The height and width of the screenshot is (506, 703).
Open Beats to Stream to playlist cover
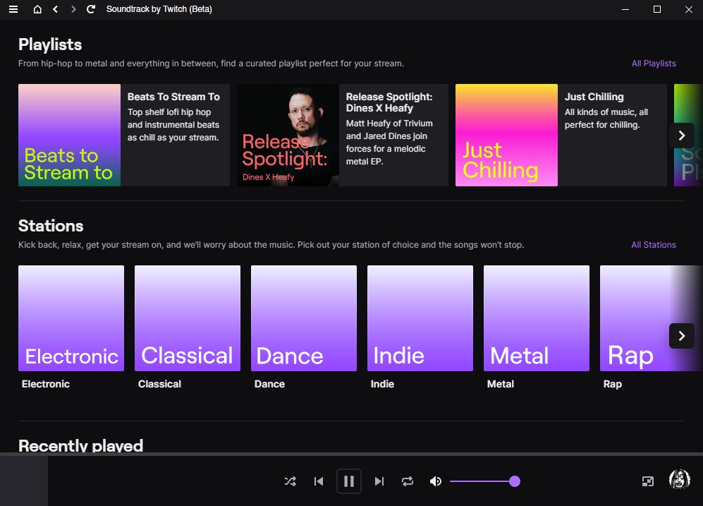pos(70,135)
